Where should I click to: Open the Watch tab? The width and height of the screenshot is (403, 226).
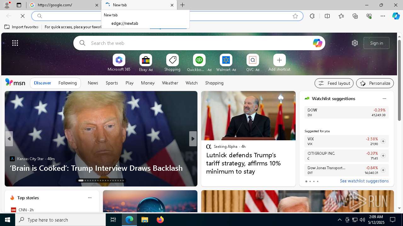[x=192, y=83]
